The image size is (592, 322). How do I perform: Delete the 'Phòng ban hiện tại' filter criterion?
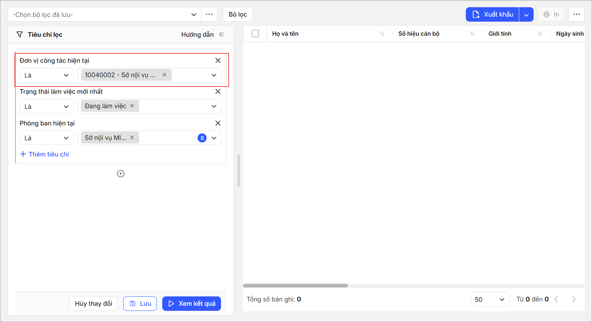tap(218, 123)
